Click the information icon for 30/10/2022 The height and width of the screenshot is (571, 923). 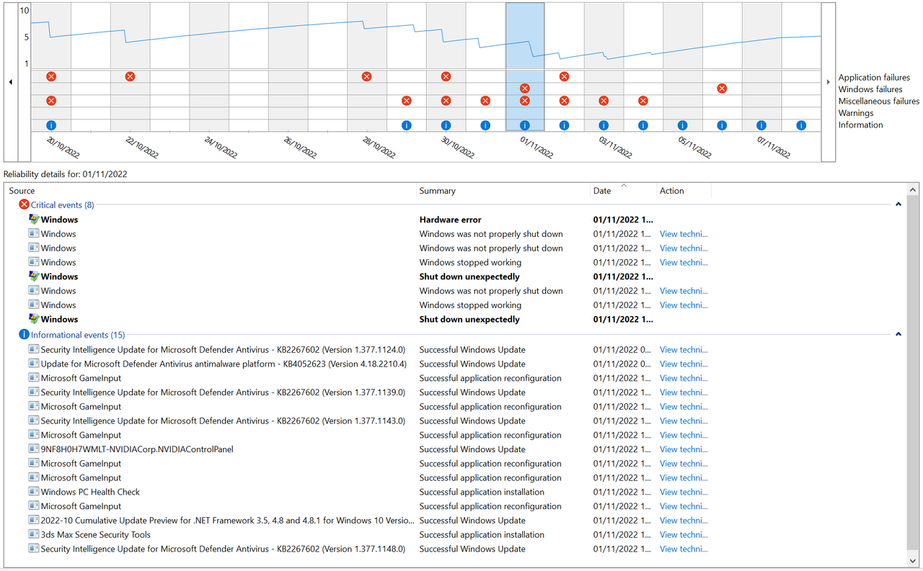click(x=446, y=125)
